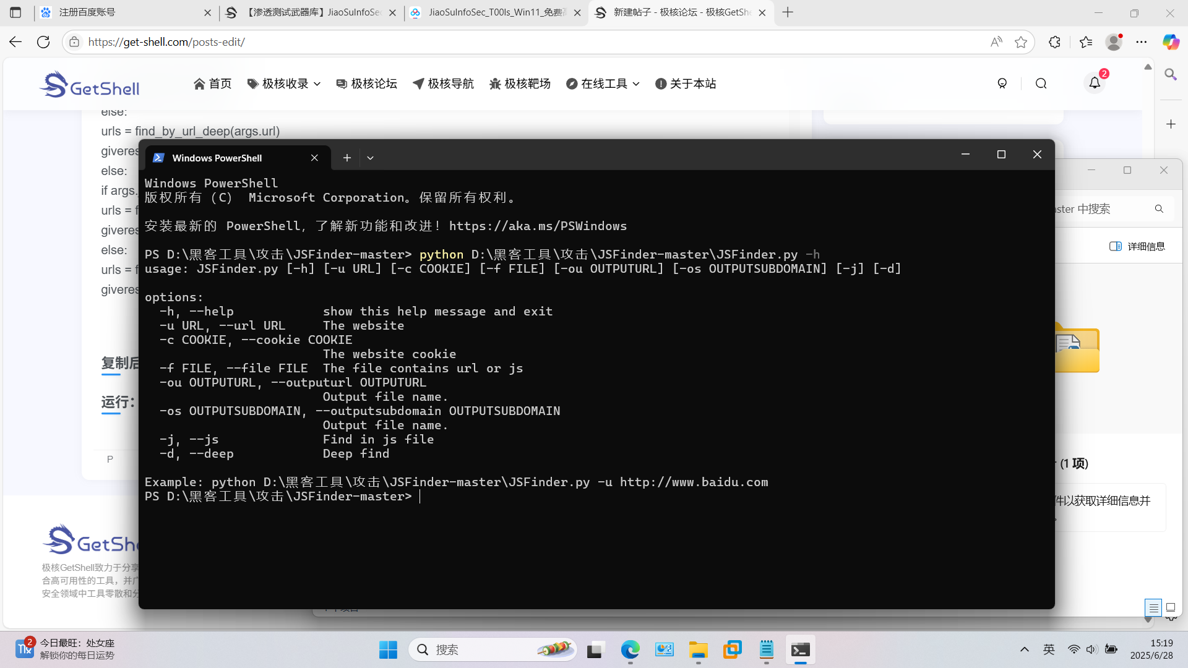Image resolution: width=1188 pixels, height=668 pixels.
Task: Open the volume speaker tray icon
Action: [1091, 649]
